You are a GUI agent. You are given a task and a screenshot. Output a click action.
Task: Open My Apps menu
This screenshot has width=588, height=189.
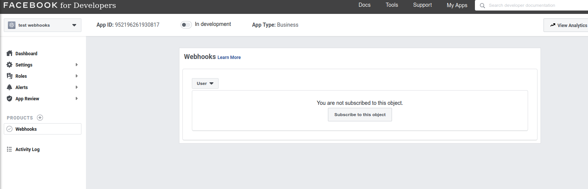coord(457,5)
